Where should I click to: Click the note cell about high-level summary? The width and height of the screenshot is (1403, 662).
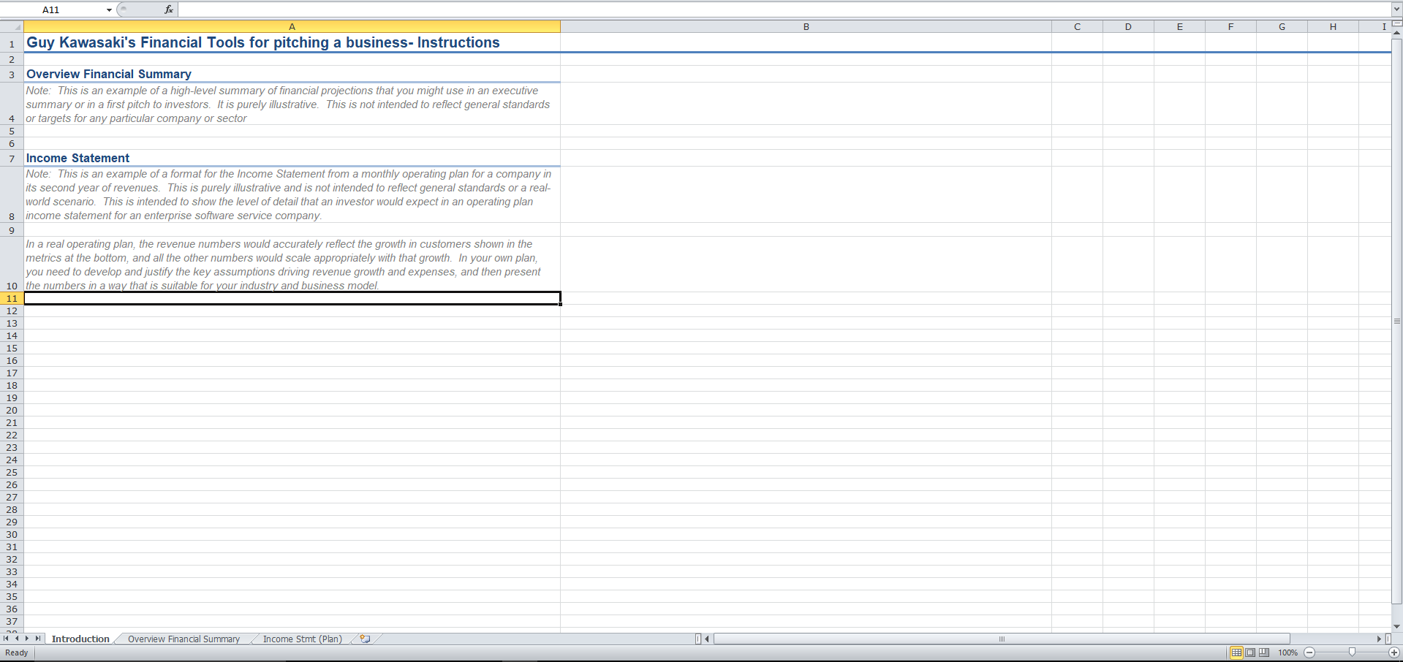(x=292, y=104)
